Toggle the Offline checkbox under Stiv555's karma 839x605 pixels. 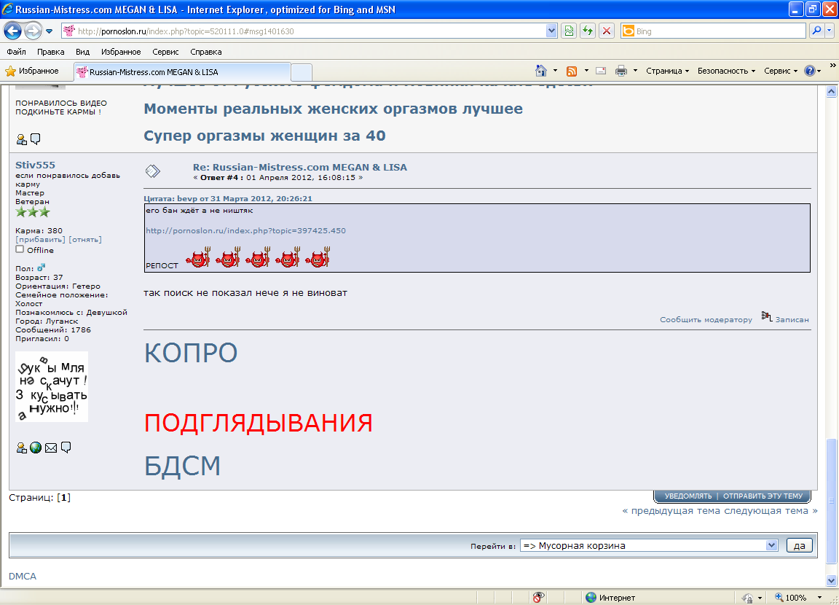20,249
